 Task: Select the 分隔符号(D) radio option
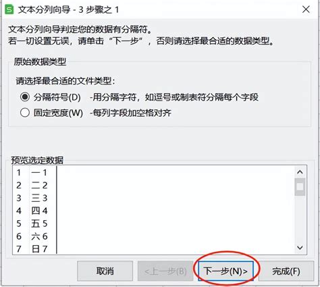tap(25, 97)
